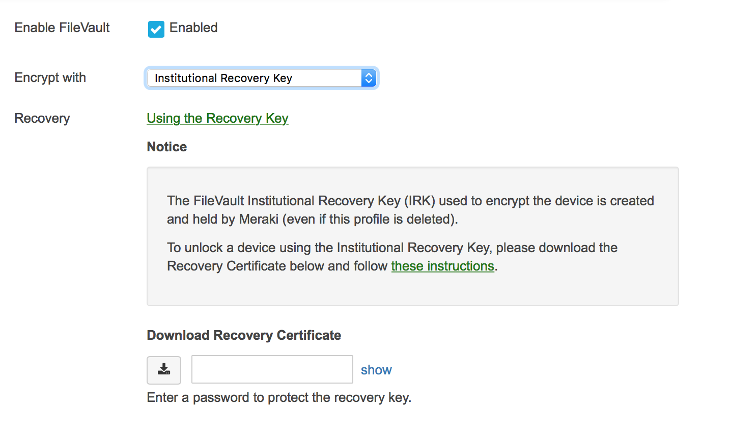Open the Using the Recovery Key link

217,118
